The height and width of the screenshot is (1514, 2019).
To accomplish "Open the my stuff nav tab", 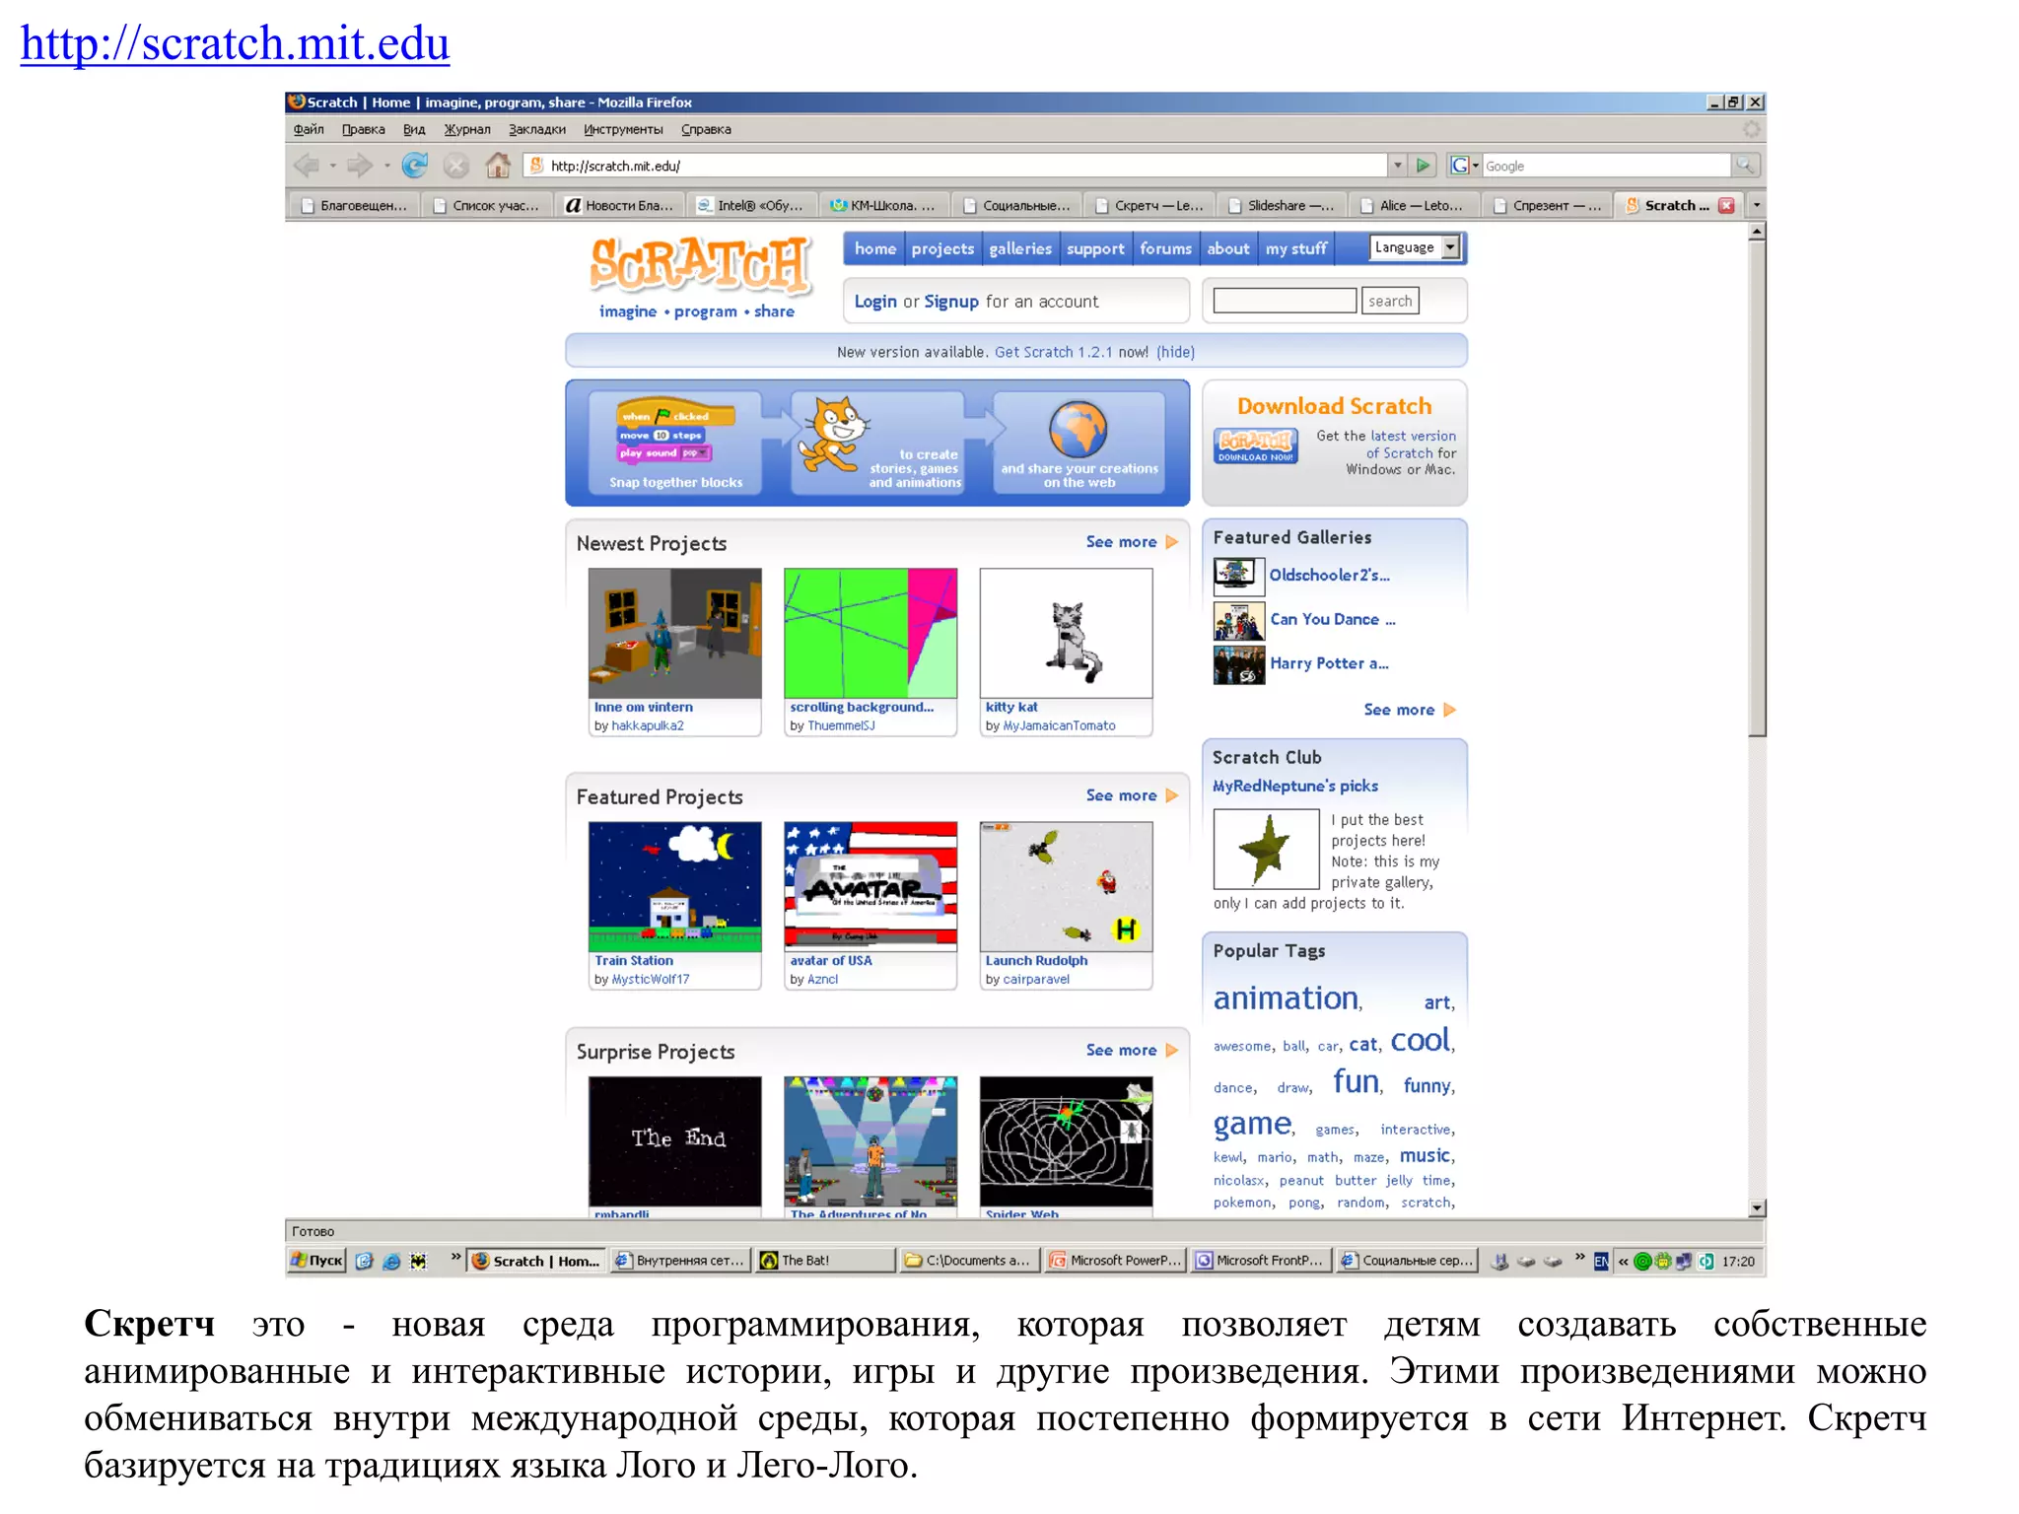I will 1295,248.
